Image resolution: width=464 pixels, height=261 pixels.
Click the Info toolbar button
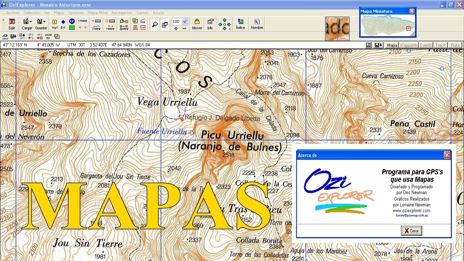(210, 24)
